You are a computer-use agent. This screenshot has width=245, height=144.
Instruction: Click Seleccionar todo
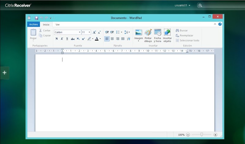(x=187, y=40)
